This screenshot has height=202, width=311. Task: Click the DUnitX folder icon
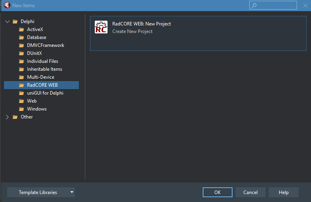(22, 53)
